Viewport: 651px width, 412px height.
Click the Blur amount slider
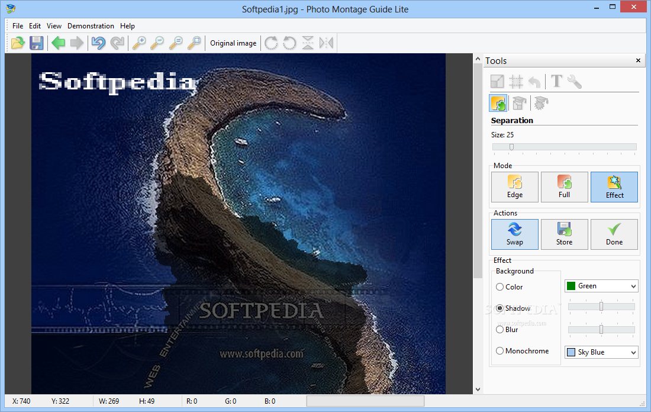[x=601, y=329]
